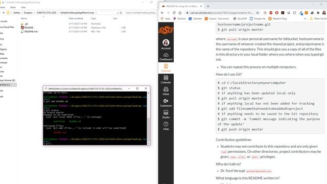Open Canvas Dashboard
The height and width of the screenshot is (184, 327).
tap(166, 57)
